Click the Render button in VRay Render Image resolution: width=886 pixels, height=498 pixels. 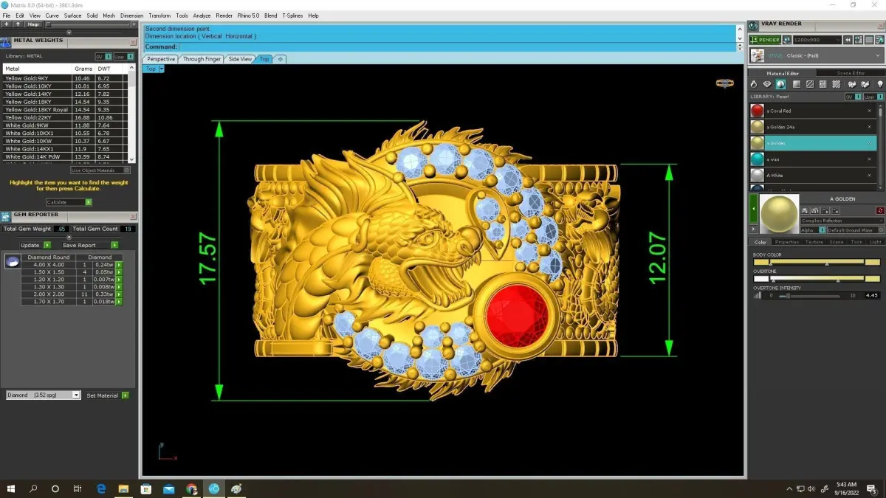[765, 40]
